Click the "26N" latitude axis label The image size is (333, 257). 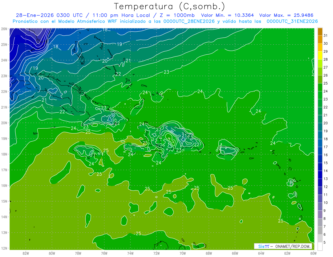click(4, 29)
